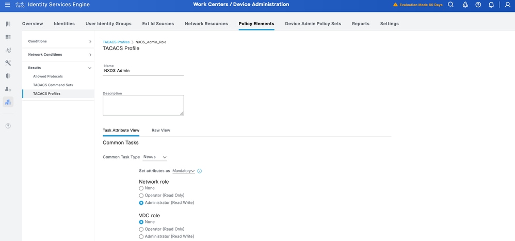Open TACACS Command Sets in Results
This screenshot has width=515, height=241.
tap(53, 85)
